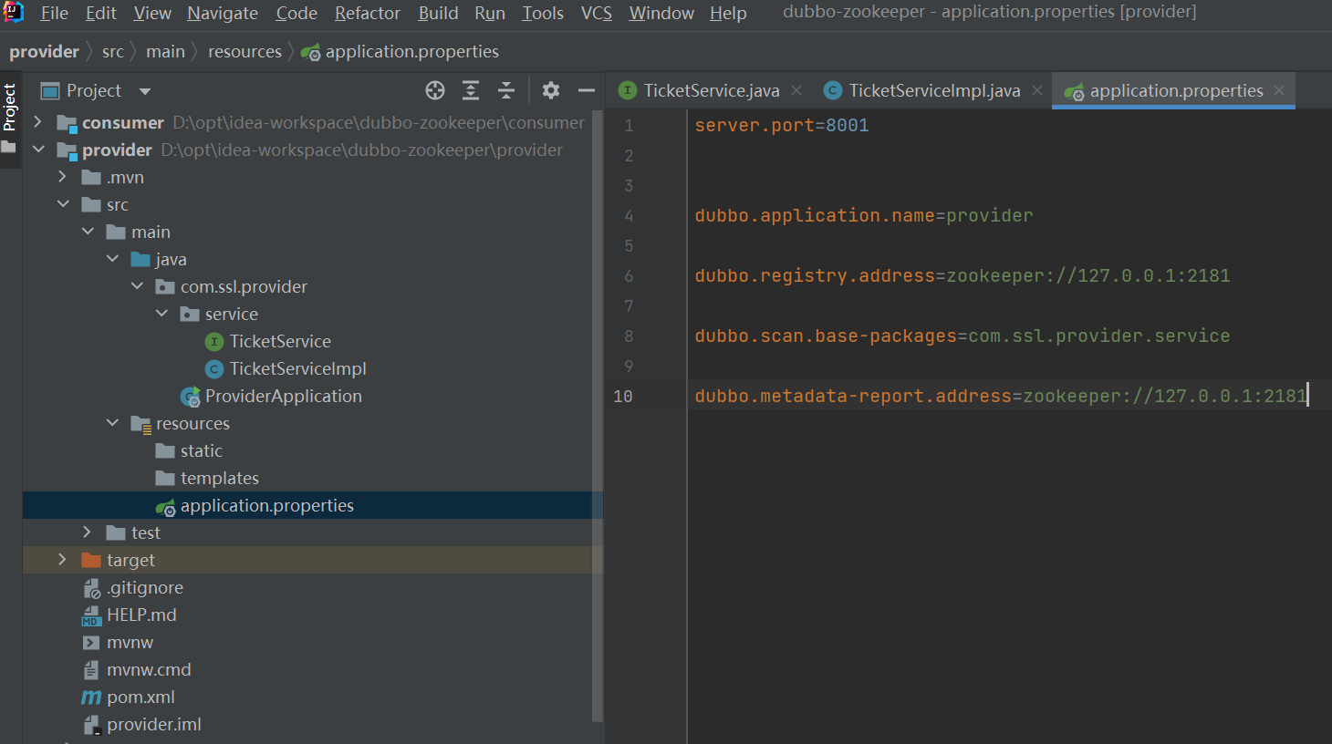This screenshot has width=1332, height=744.
Task: Collapse the provider module node
Action: pos(37,150)
